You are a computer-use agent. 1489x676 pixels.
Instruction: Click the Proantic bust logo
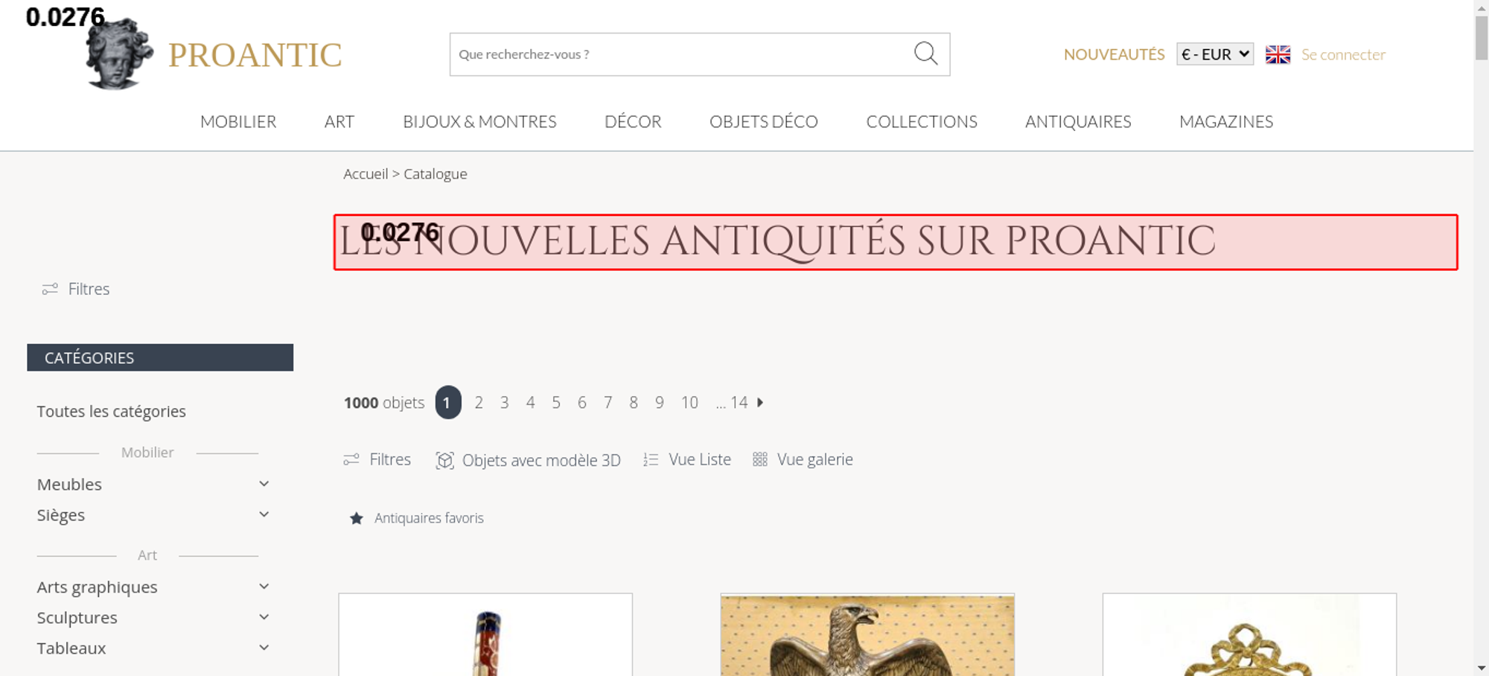119,54
